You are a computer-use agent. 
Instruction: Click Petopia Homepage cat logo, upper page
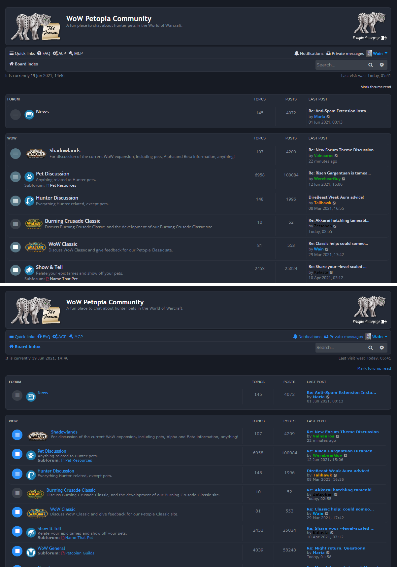tap(370, 26)
